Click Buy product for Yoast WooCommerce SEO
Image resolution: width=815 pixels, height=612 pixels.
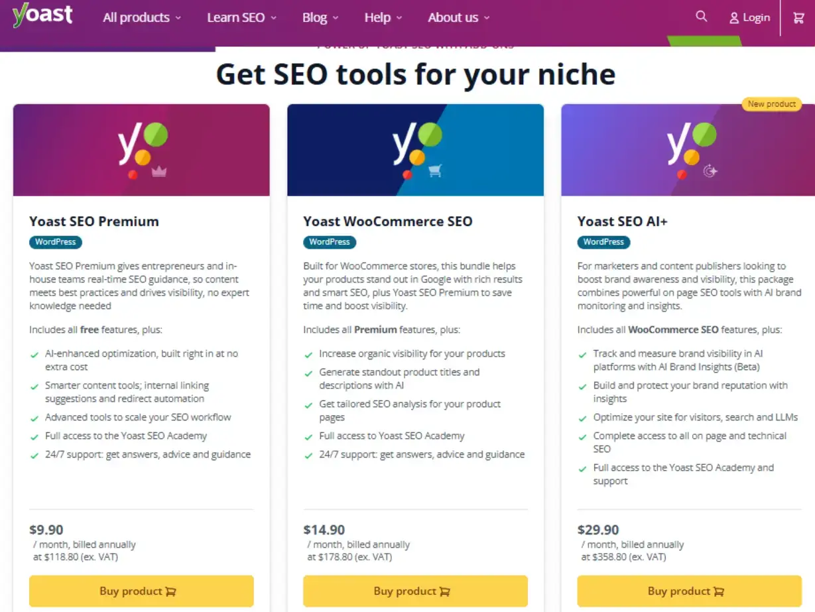[x=415, y=591]
